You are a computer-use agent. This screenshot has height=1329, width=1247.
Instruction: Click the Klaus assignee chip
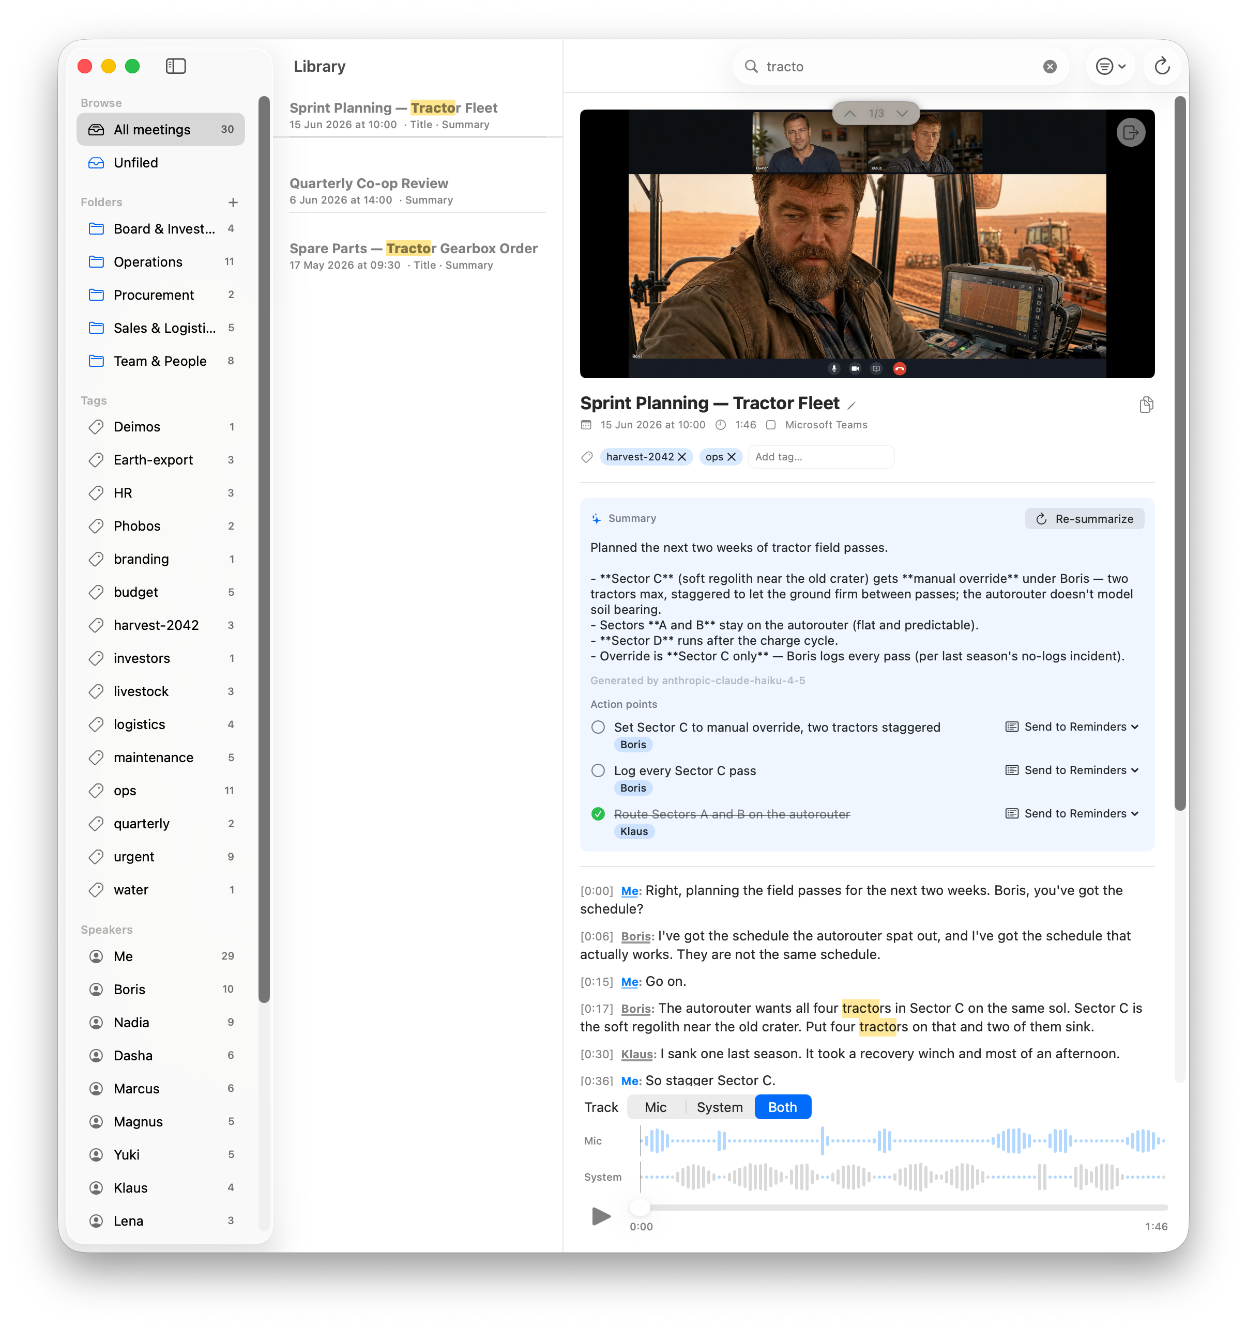tap(634, 831)
